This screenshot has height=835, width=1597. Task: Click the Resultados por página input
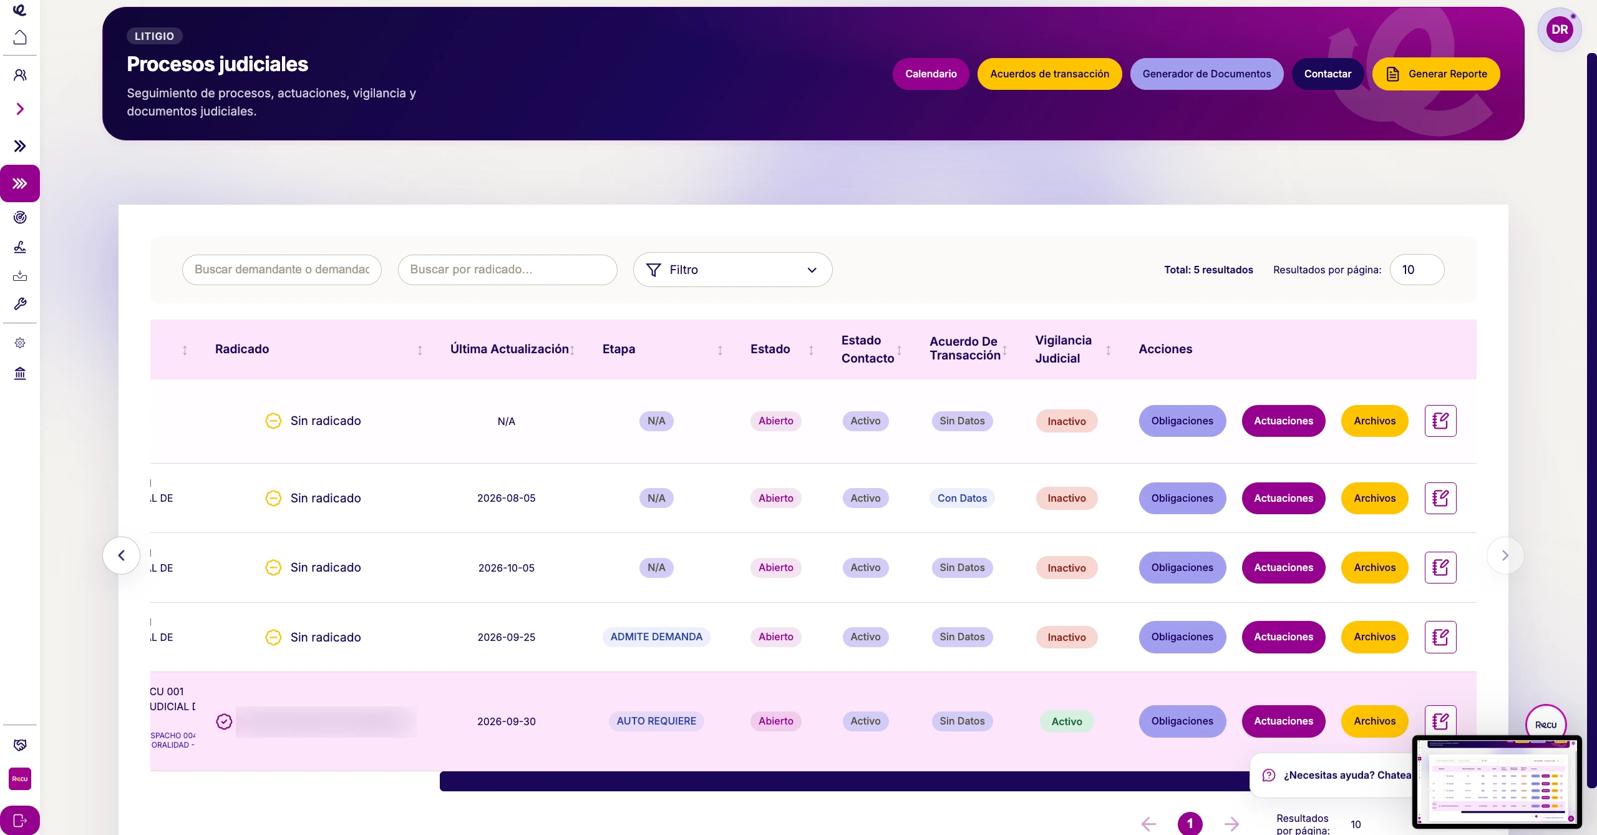click(x=1417, y=270)
